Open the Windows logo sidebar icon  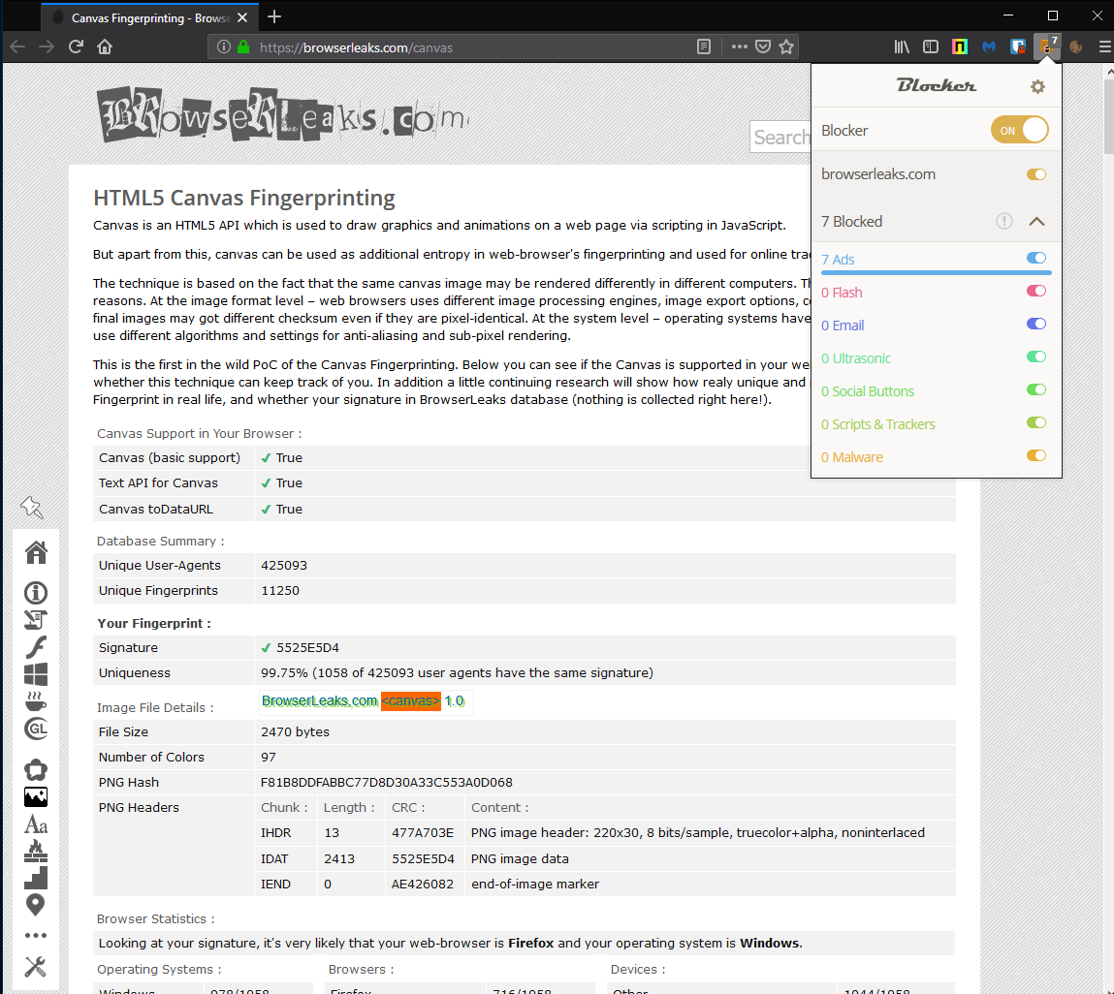coord(36,673)
